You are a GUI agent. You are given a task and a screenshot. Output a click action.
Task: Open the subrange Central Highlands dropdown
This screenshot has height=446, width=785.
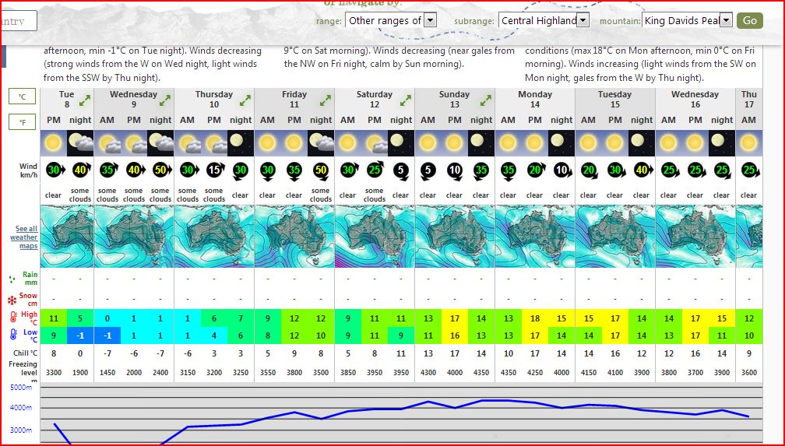pos(544,20)
